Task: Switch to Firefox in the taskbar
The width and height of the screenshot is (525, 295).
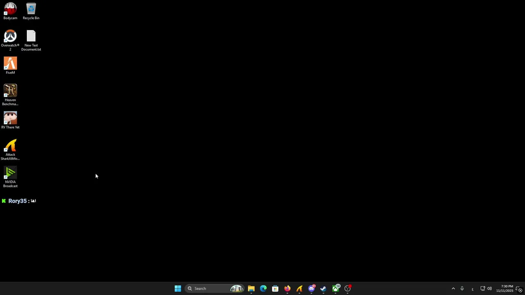Action: click(287, 288)
